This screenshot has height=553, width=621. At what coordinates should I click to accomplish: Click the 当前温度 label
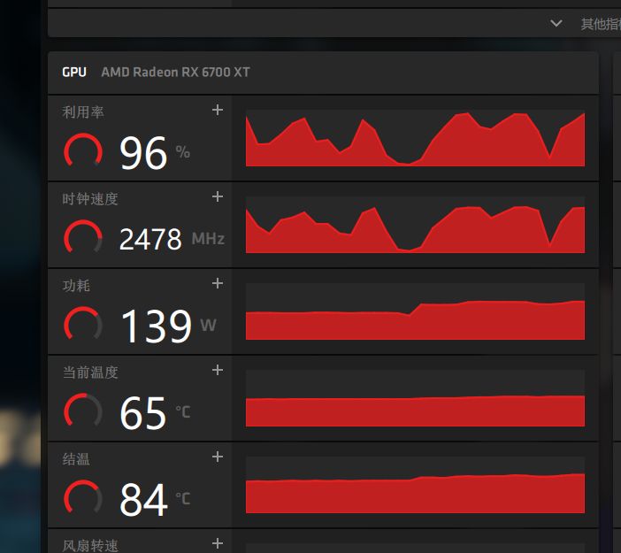click(90, 373)
